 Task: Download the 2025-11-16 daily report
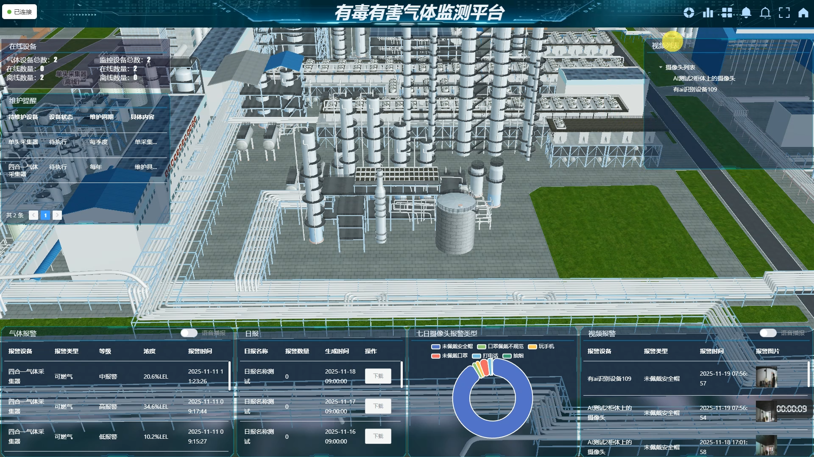pos(378,436)
